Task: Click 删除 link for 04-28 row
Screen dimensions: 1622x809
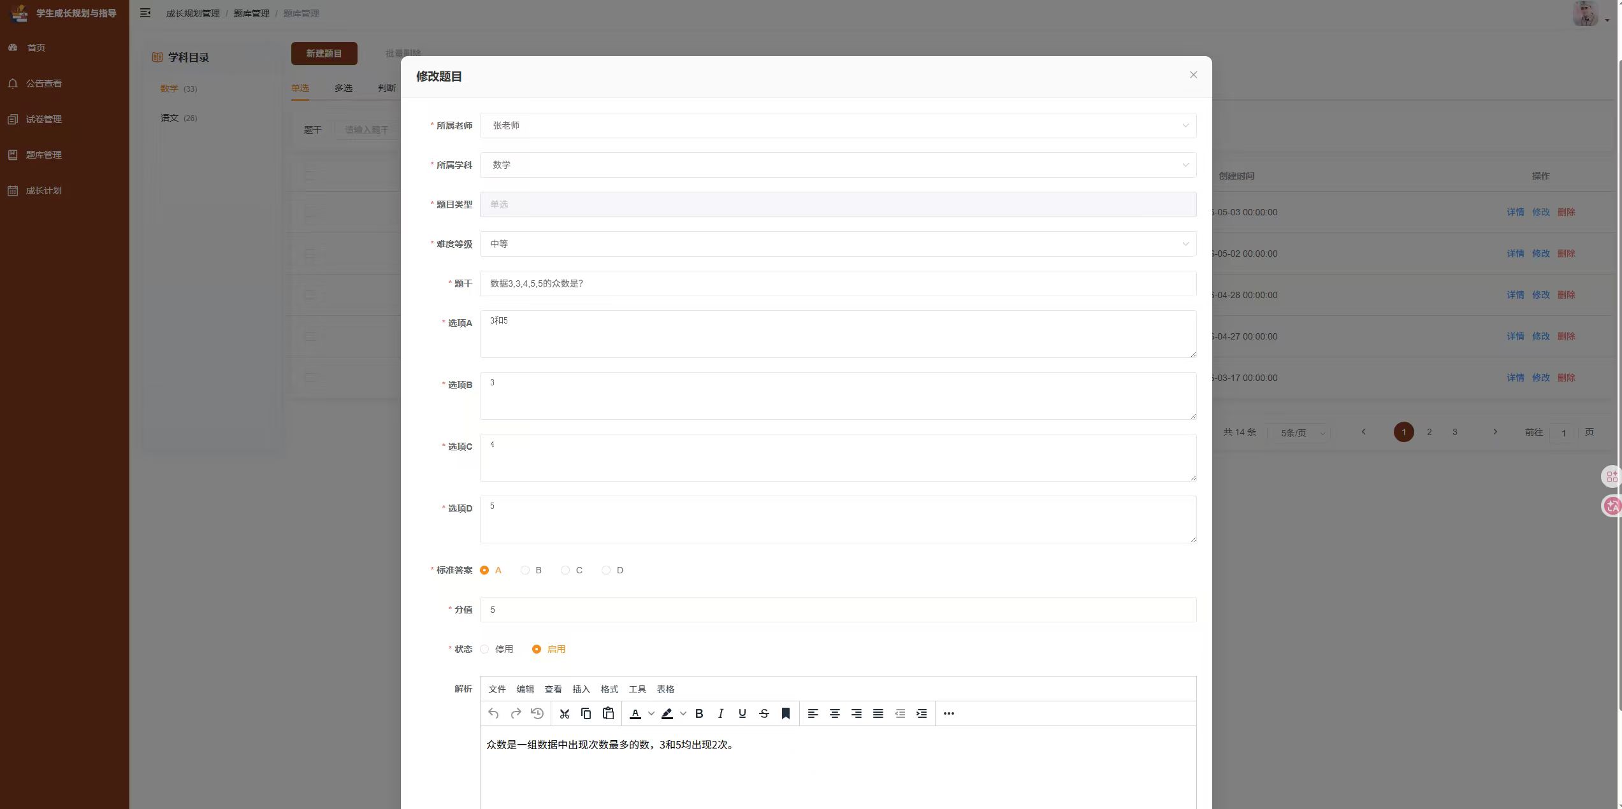Action: click(1567, 295)
